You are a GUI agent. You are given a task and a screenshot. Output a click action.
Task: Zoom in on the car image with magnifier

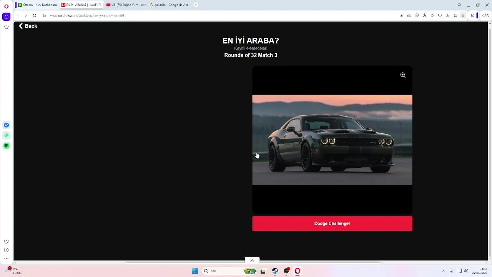click(403, 75)
